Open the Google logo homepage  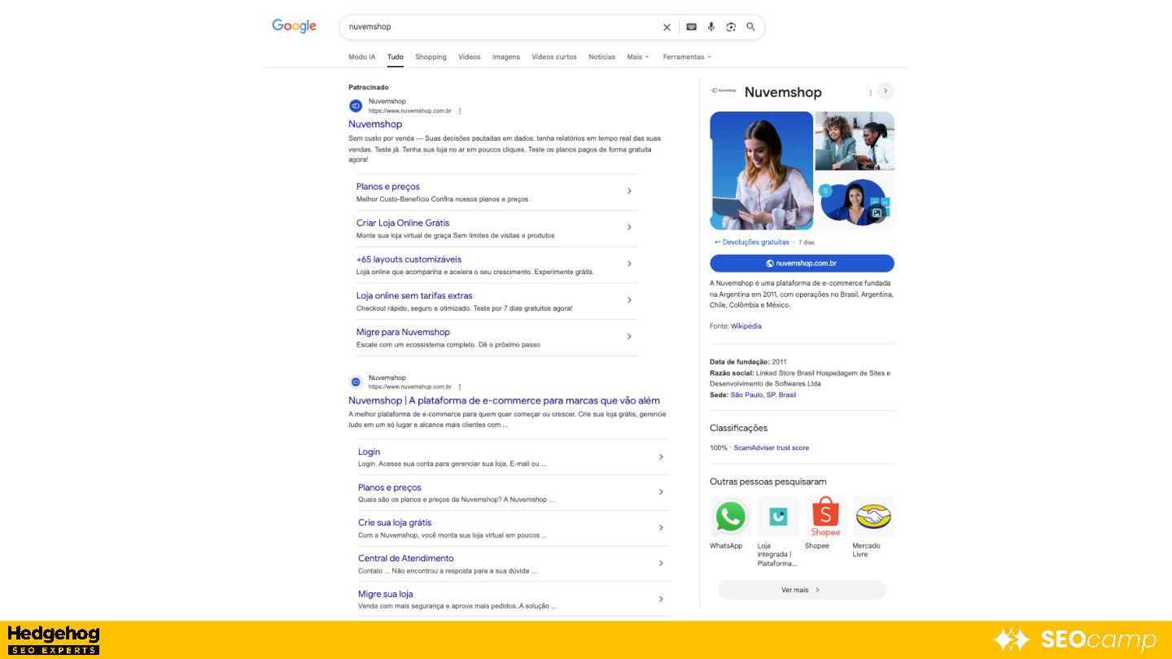tap(294, 26)
